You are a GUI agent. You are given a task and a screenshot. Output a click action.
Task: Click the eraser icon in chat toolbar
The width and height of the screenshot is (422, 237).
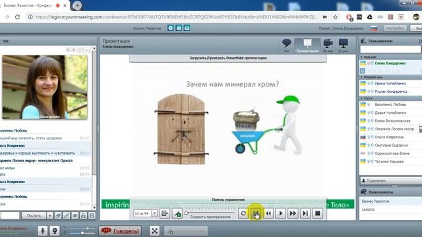pyautogui.click(x=58, y=215)
